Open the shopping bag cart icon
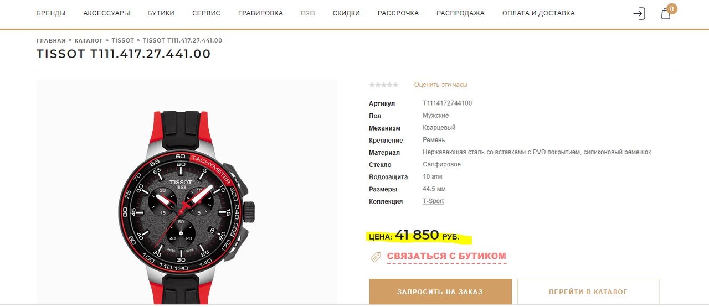Viewport: 709px width, 307px height. [666, 13]
